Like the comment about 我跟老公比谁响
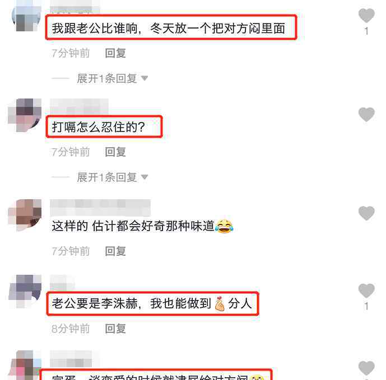 (366, 15)
